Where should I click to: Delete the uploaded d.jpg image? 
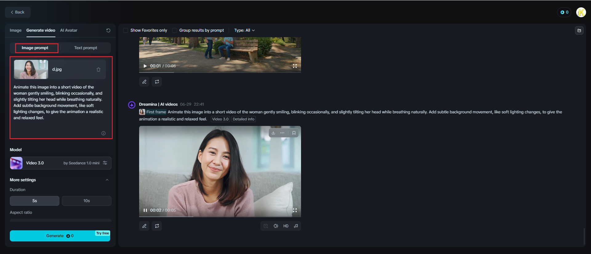click(x=98, y=69)
